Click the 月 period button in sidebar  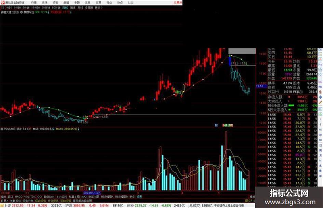click(320, 156)
